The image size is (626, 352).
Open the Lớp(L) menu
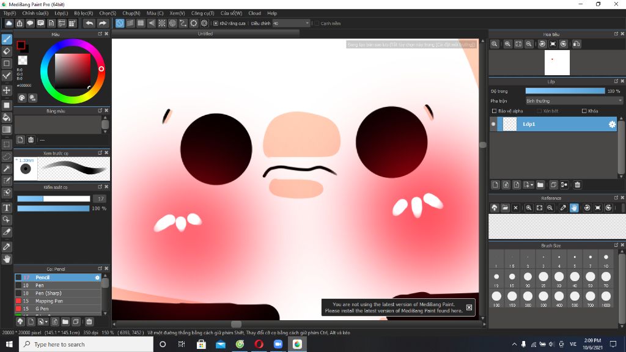coord(61,13)
